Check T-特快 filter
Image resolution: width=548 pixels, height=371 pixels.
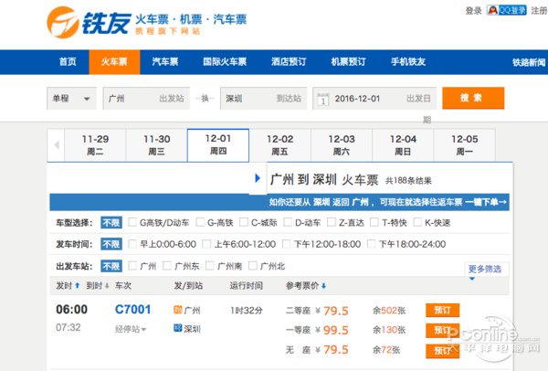[374, 222]
